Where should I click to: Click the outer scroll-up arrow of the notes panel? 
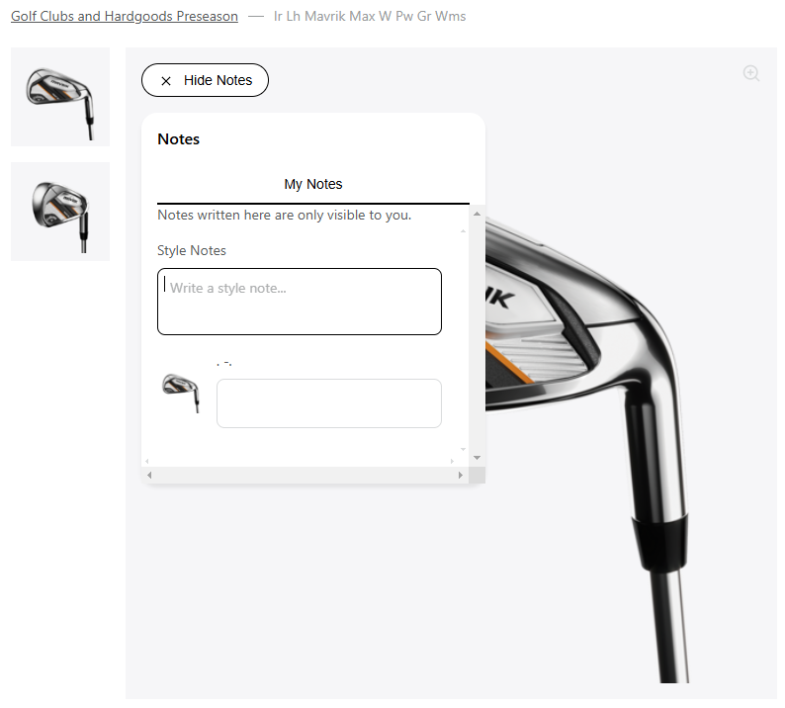pyautogui.click(x=477, y=214)
